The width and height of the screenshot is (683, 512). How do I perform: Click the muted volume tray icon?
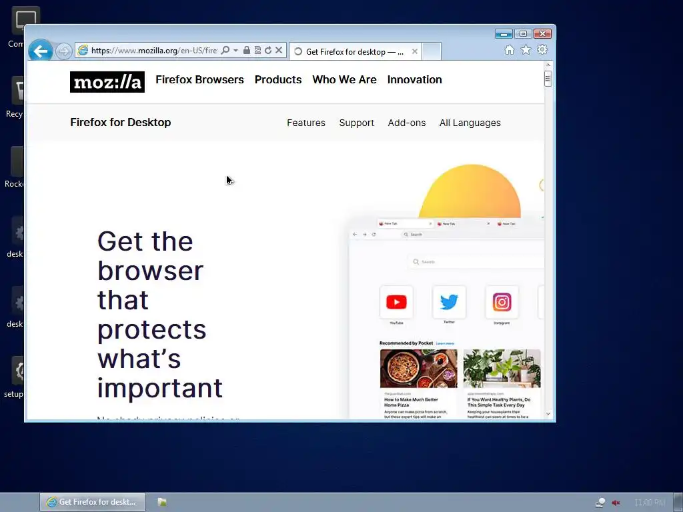click(616, 503)
